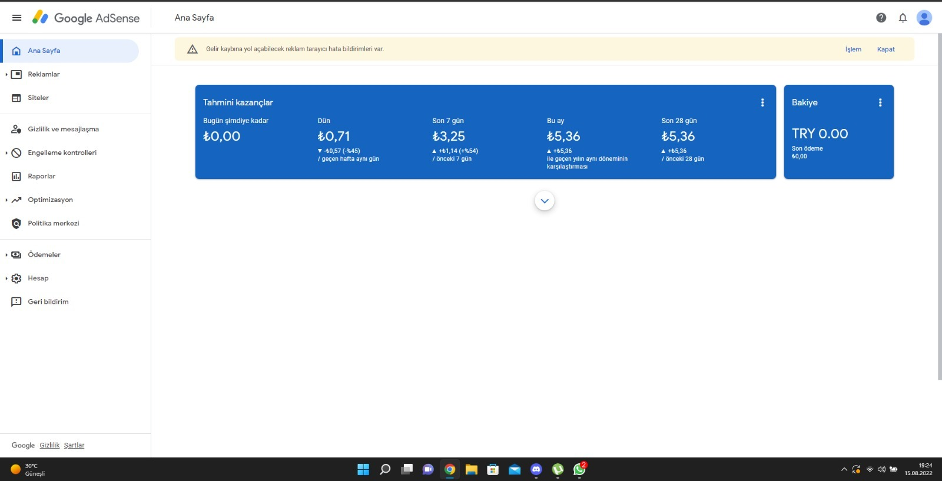Open Windows Start from the taskbar

pos(363,469)
